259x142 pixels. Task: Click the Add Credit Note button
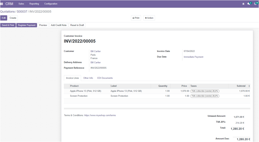coord(59,25)
